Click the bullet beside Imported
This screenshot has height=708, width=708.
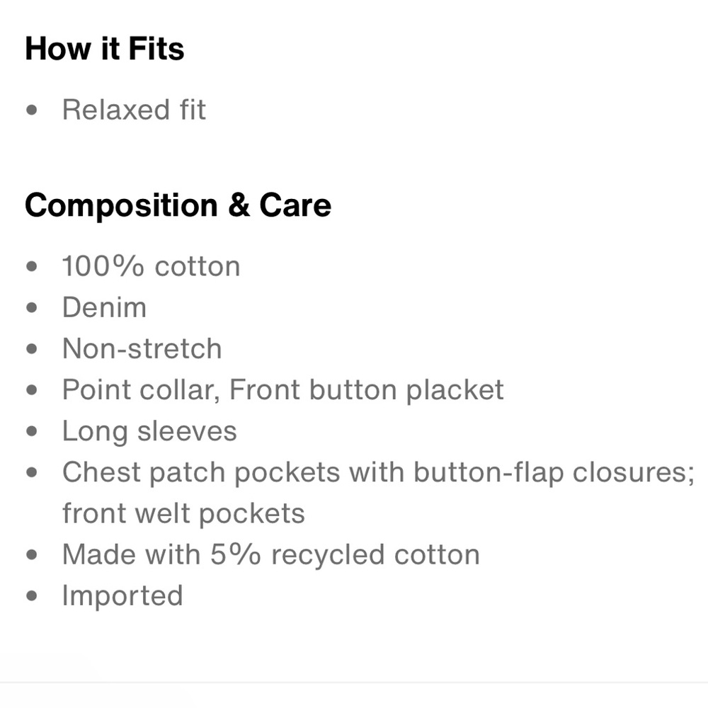[32, 595]
